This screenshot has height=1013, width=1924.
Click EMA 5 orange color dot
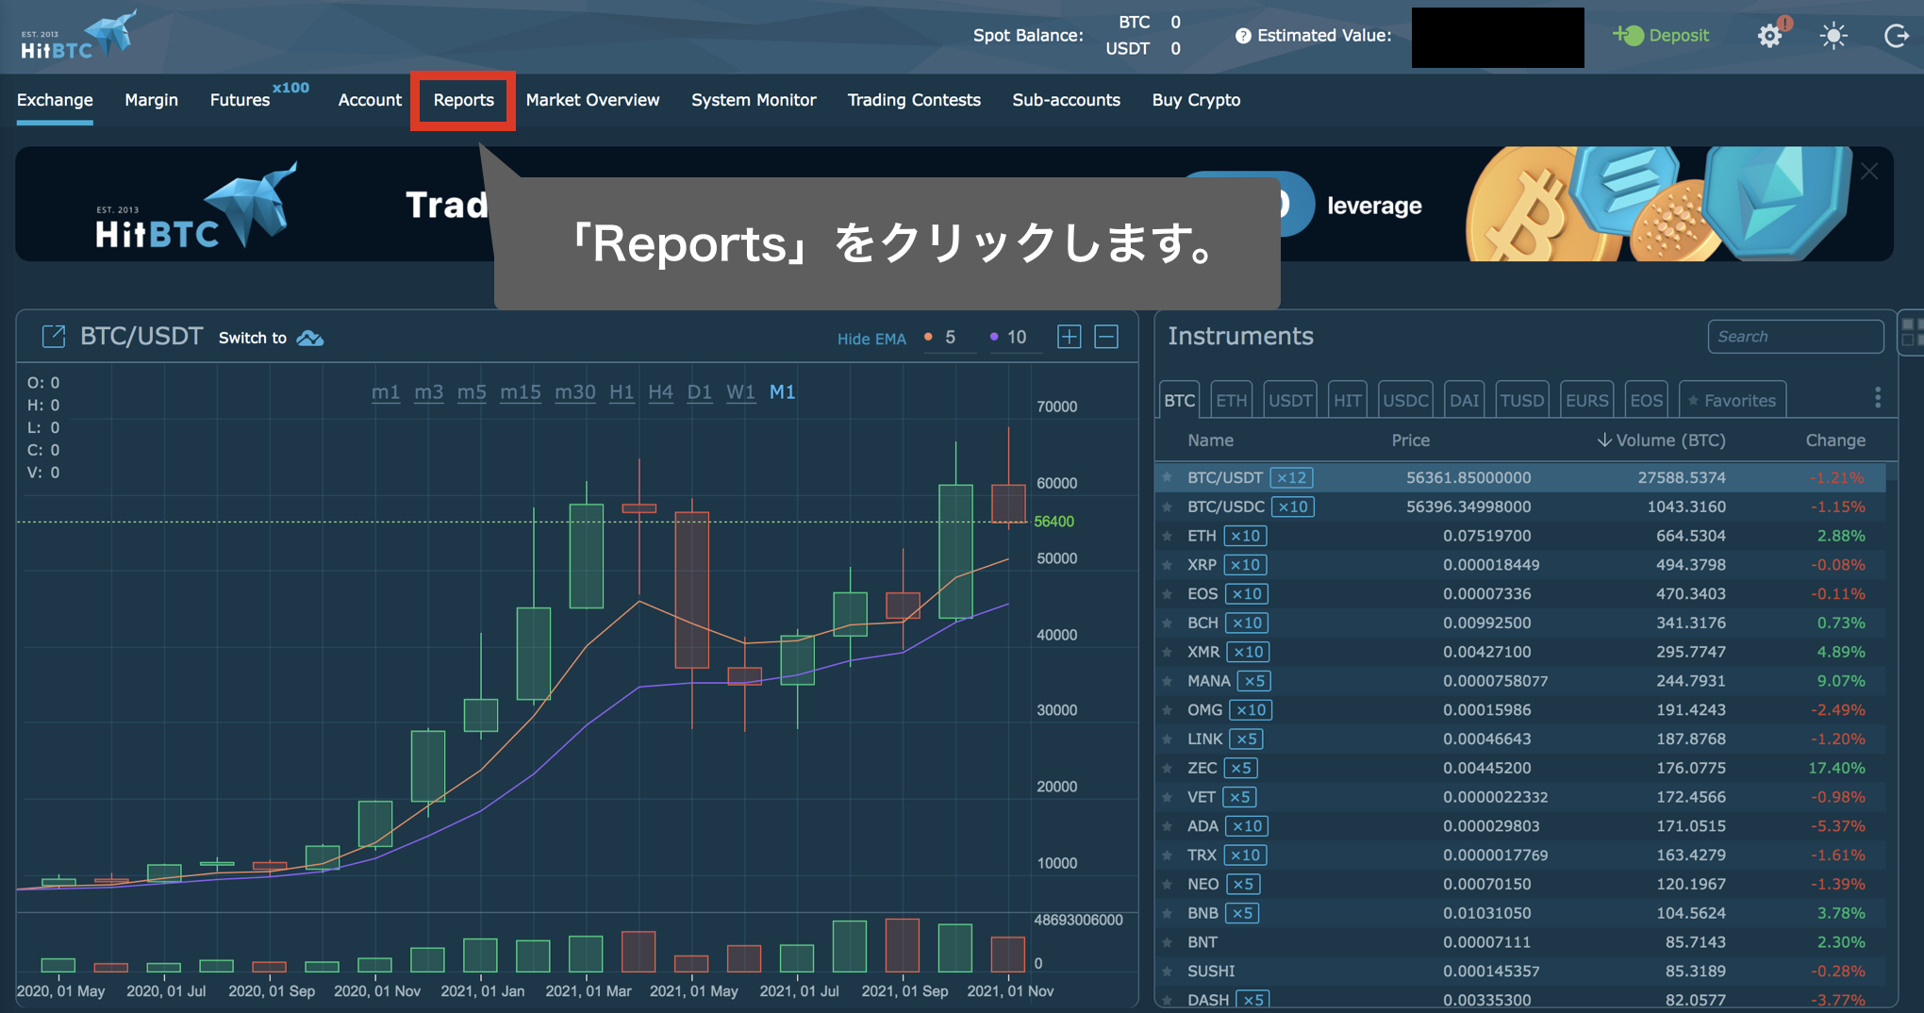point(929,337)
